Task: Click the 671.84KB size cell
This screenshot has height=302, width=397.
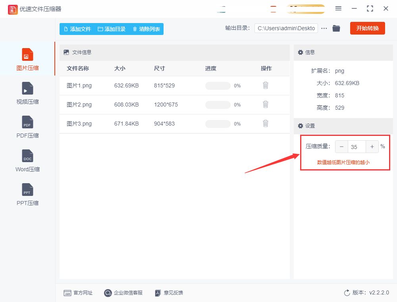Action: tap(126, 124)
